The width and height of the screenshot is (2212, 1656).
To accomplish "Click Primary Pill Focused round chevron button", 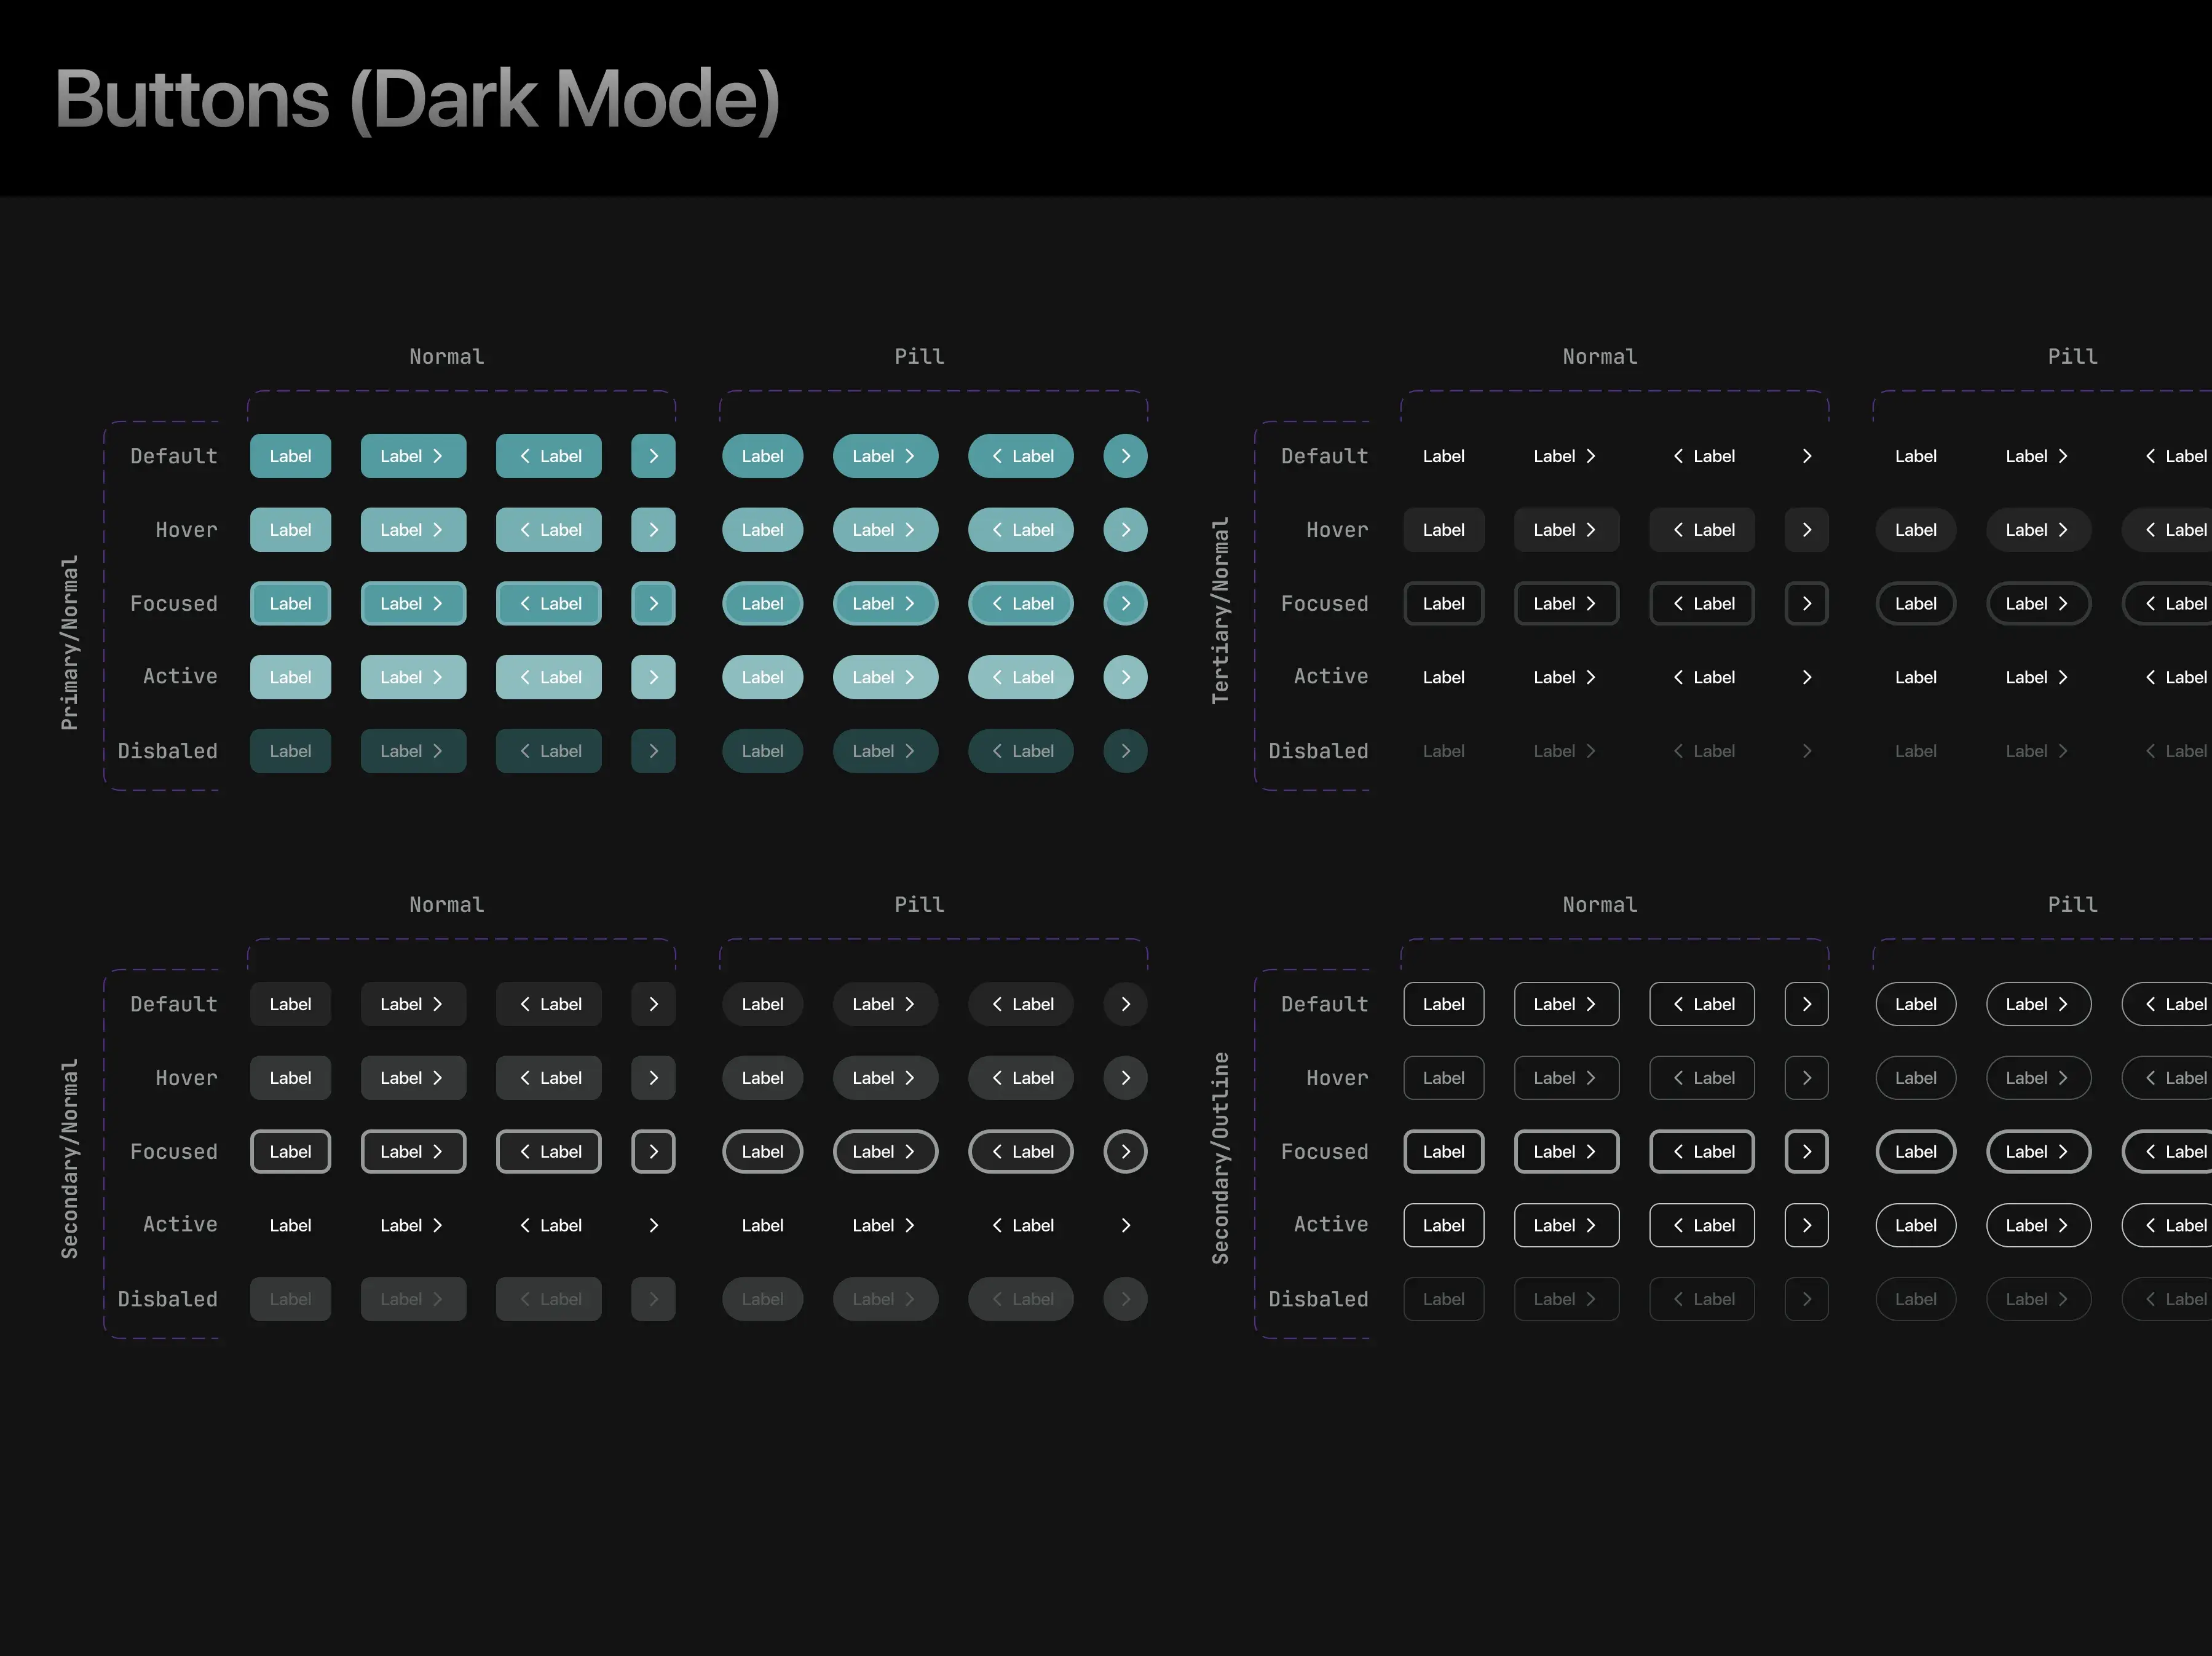I will (1125, 603).
